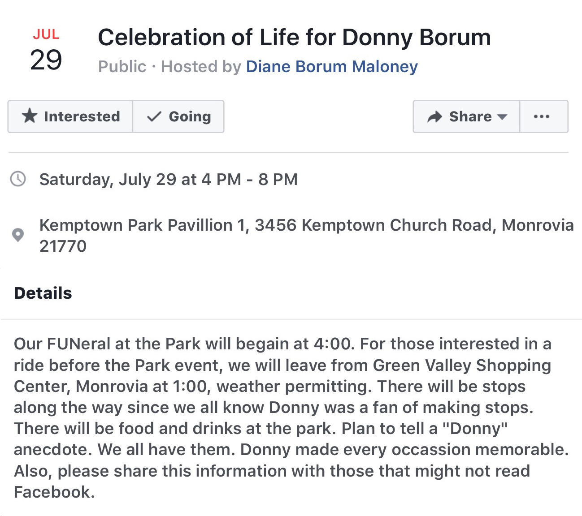Open host profile Diane Borum Maloney
582x516 pixels.
(332, 66)
